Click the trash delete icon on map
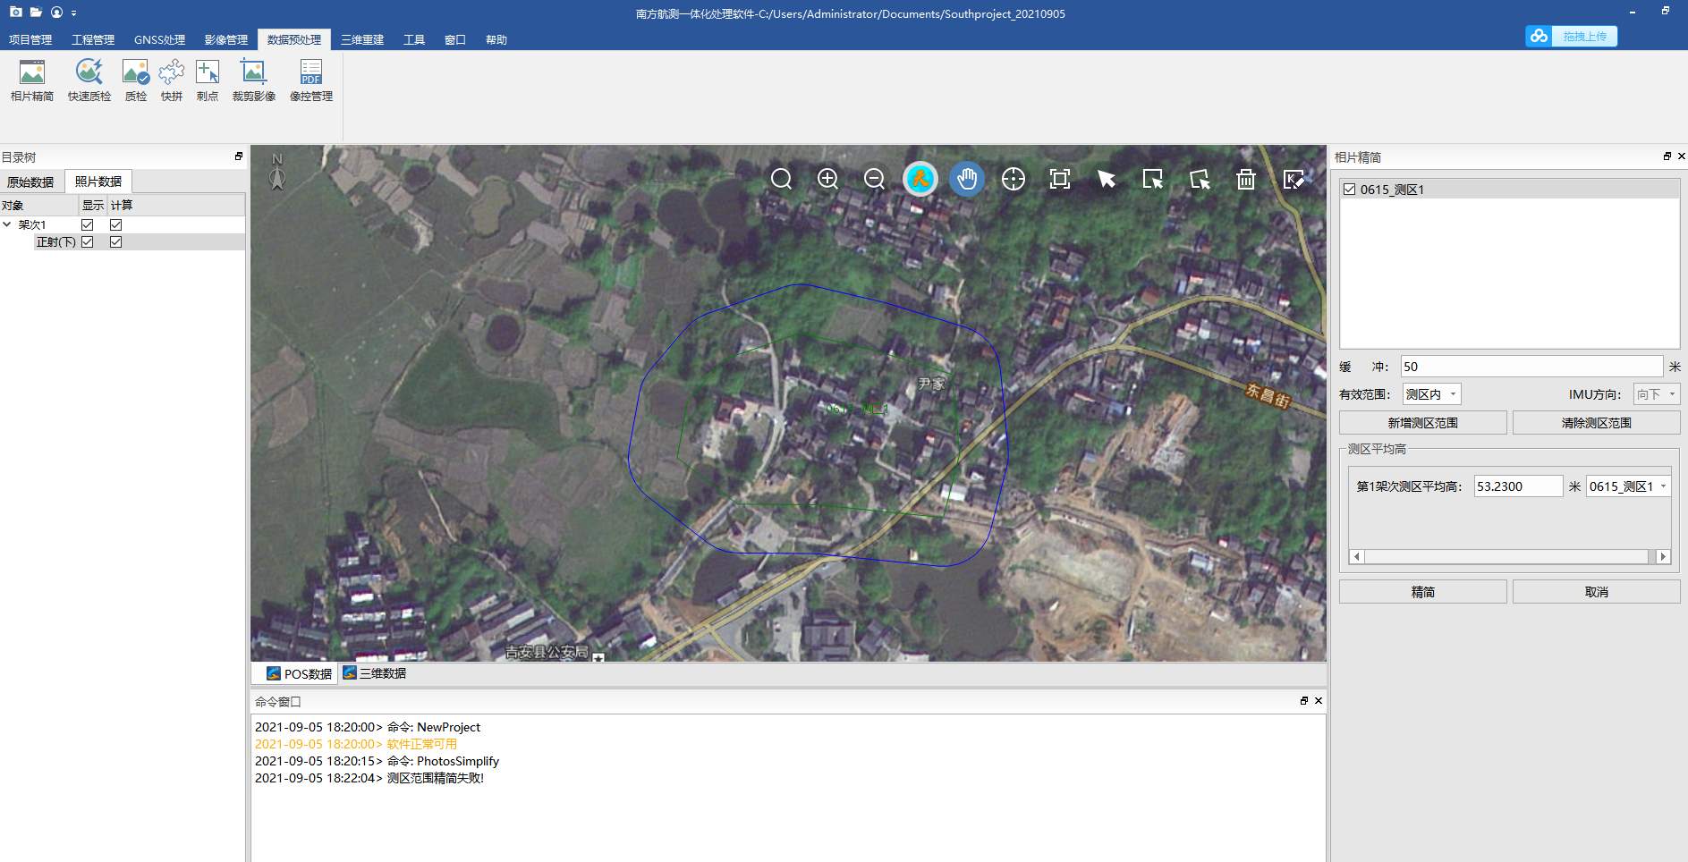Image resolution: width=1688 pixels, height=862 pixels. pos(1245,180)
